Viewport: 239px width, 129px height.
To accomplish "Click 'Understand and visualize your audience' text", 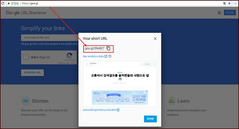I will tap(187, 112).
